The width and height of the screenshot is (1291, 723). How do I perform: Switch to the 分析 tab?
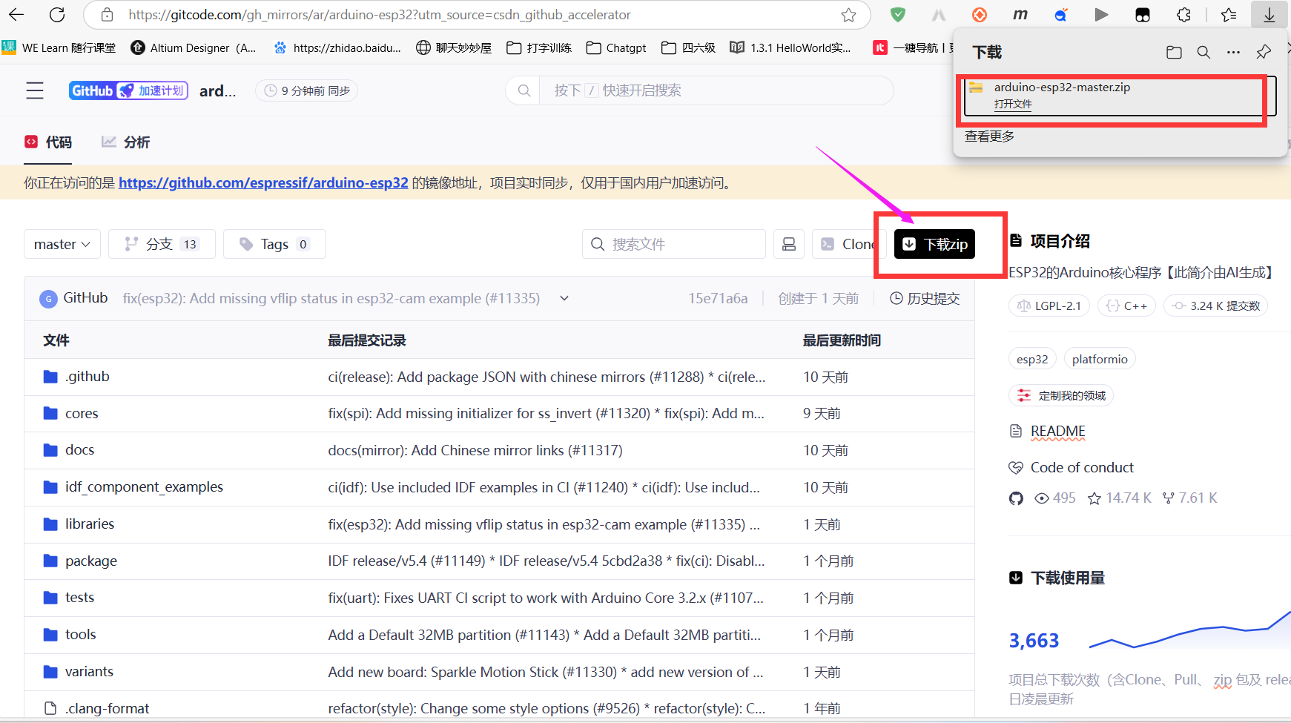(x=125, y=142)
